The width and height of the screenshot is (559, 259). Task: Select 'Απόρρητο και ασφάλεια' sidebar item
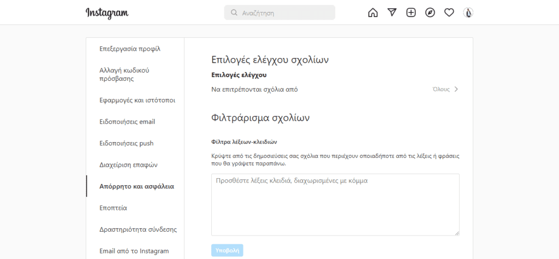tap(136, 186)
